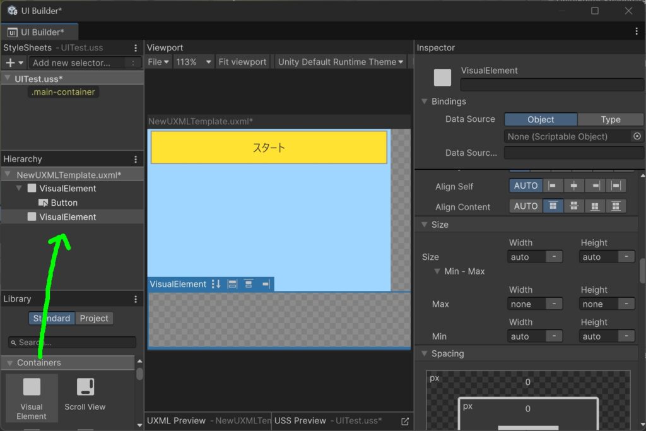Collapse the Containers library section

[x=9, y=363]
